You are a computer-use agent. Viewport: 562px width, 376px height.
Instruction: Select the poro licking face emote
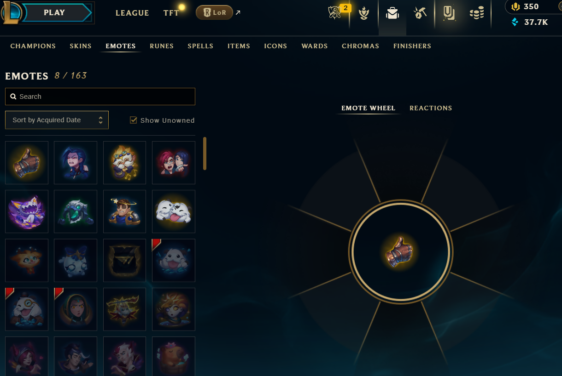pos(174,211)
